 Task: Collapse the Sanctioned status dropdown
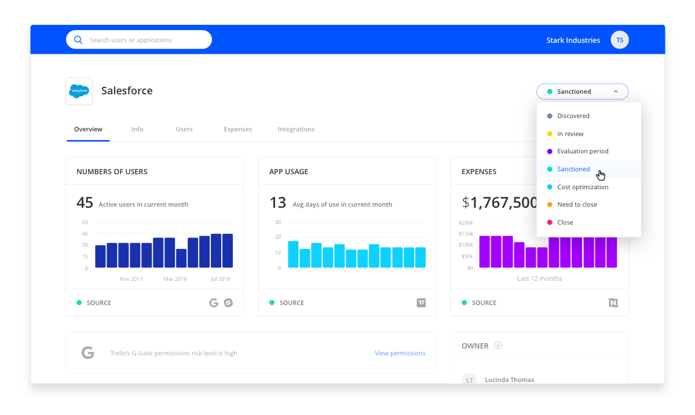coord(582,91)
